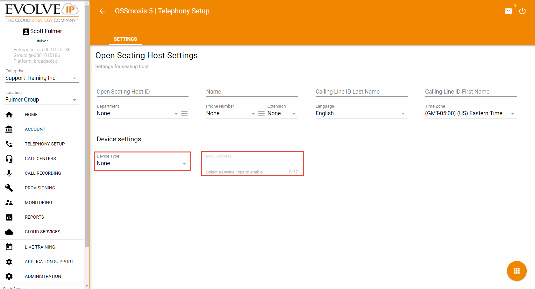Click the back arrow in header
Viewport: 535px width, 289px height.
(x=102, y=11)
